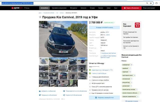Click the семейный owner opinion tag
The width and height of the screenshot is (160, 102).
(127, 68)
